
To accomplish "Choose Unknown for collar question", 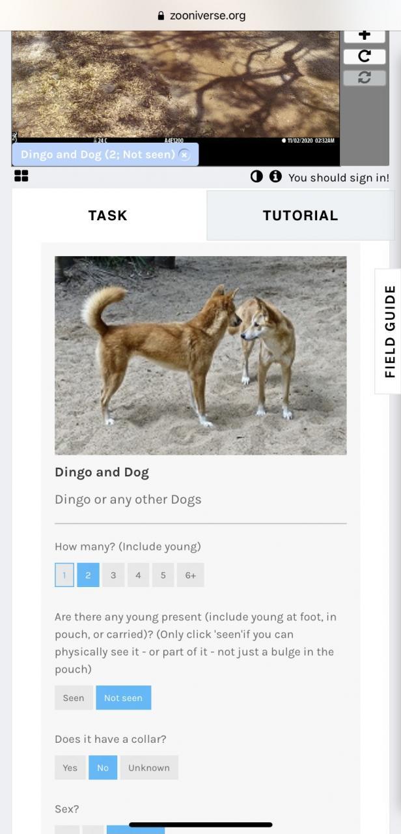I will pos(149,768).
